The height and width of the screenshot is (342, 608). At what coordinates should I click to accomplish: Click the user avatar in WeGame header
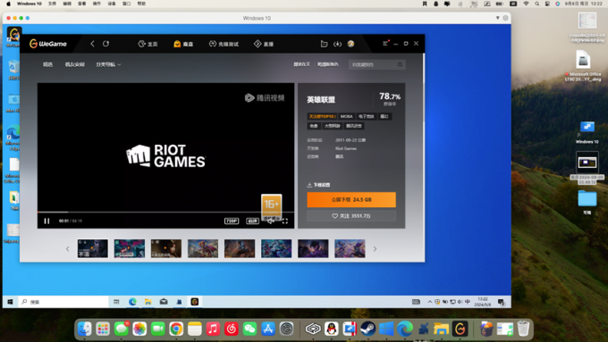click(x=350, y=44)
